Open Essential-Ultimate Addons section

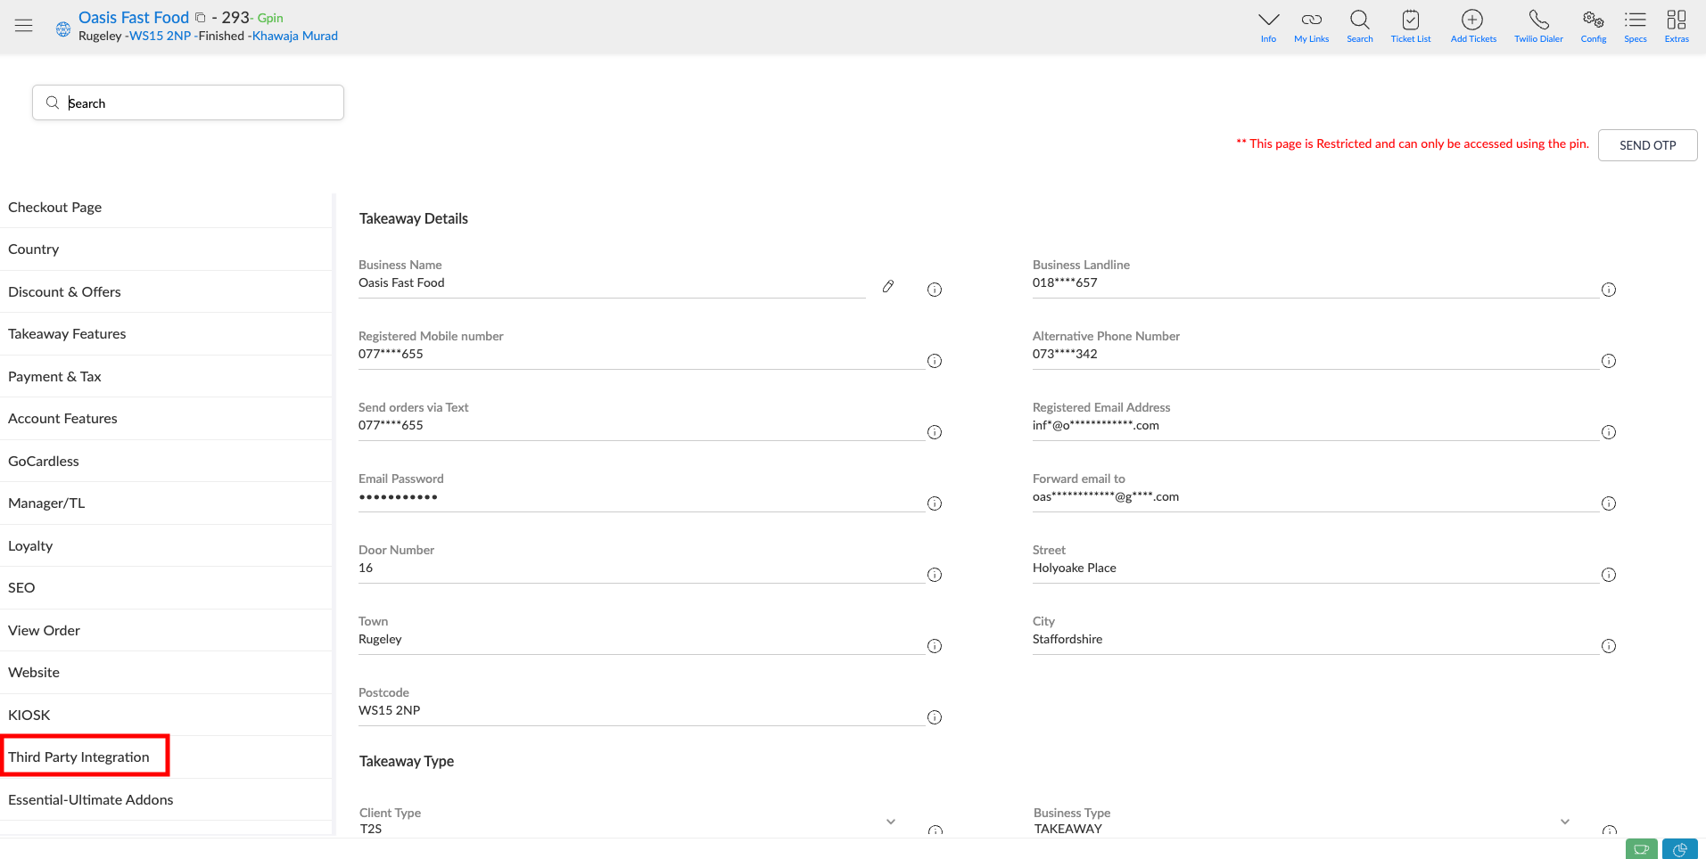(x=166, y=800)
